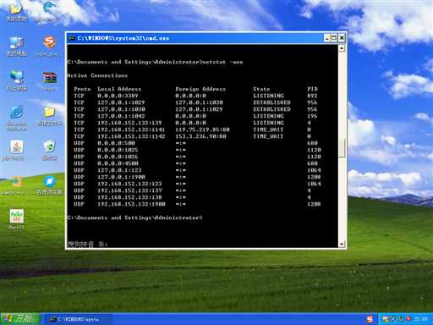Launch the WinRAR desktop icon
Image resolution: width=433 pixels, height=325 pixels.
point(49,81)
